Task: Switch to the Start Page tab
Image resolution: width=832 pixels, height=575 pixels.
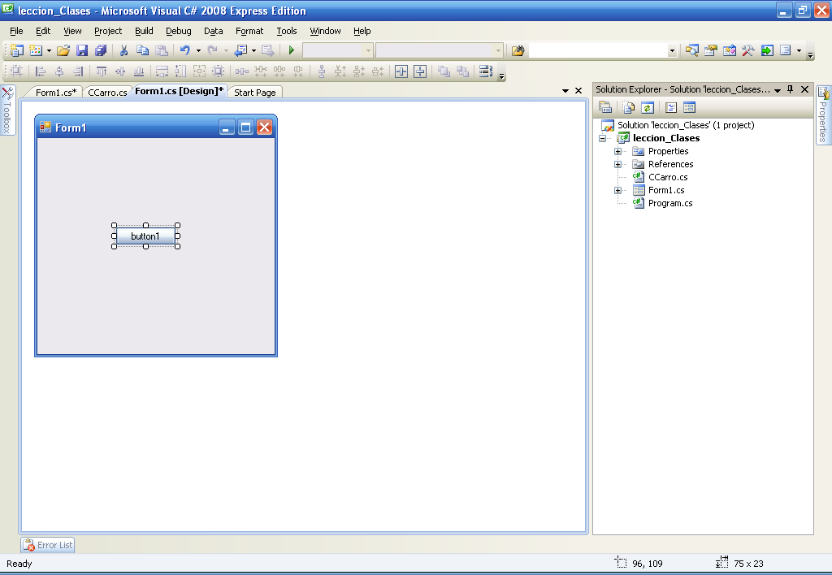Action: (x=254, y=93)
